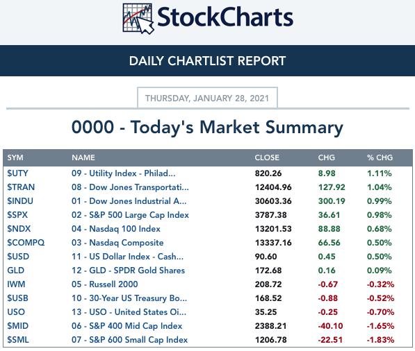Viewport: 415px width, 351px height.
Task: Click the StockCharts wordmark text
Action: tap(225, 17)
